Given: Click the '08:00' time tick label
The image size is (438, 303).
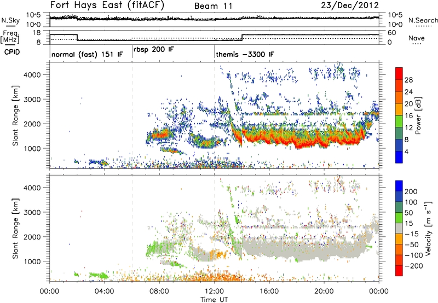Looking at the screenshot, I should tap(159, 292).
